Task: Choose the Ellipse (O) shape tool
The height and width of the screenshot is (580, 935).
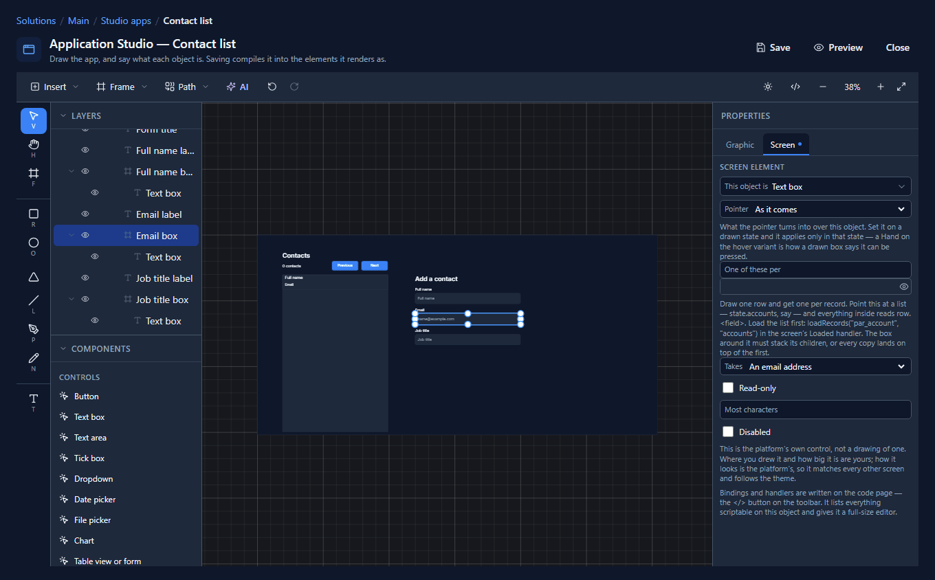Action: coord(34,247)
